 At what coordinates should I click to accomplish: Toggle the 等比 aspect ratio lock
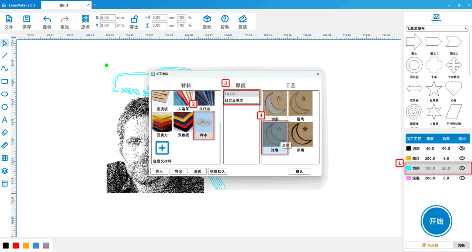pos(134,19)
